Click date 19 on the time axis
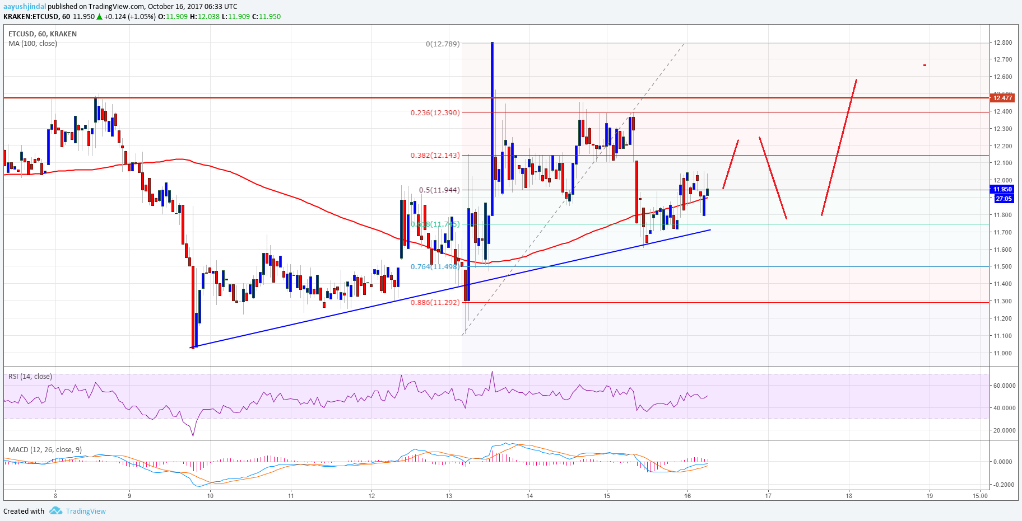 click(930, 495)
